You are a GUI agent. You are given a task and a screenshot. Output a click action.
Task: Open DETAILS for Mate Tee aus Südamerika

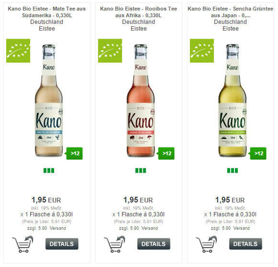click(62, 244)
